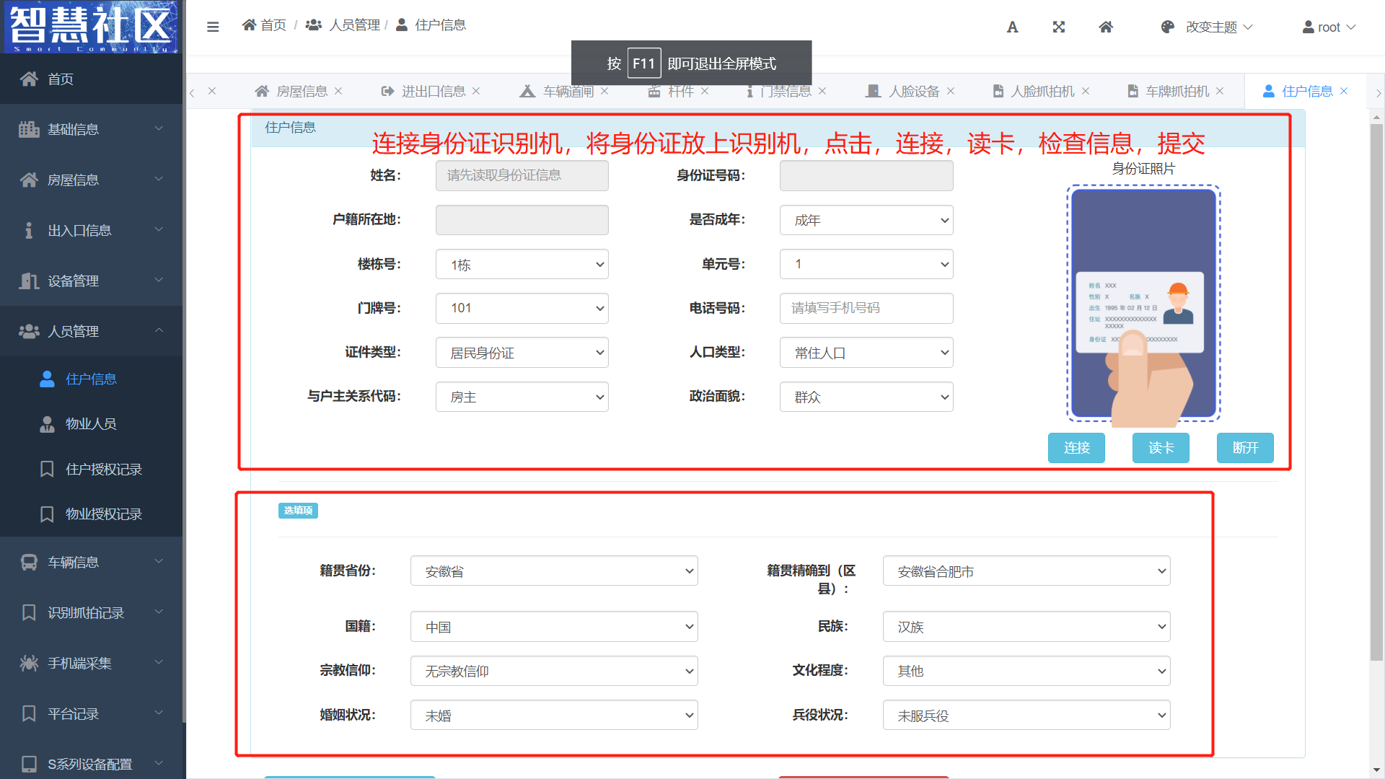Switch to the 房屋信息 tab
Screen dimensions: 1385x779
tap(301, 92)
